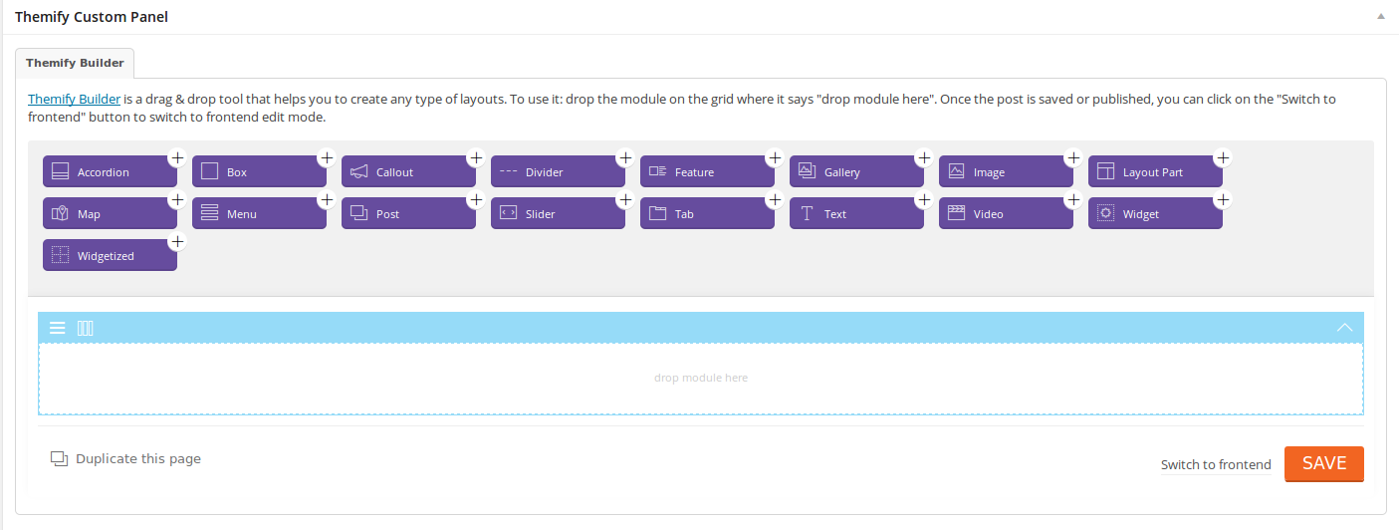The height and width of the screenshot is (530, 1399).
Task: Open the Themify Builder help link
Action: 75,100
